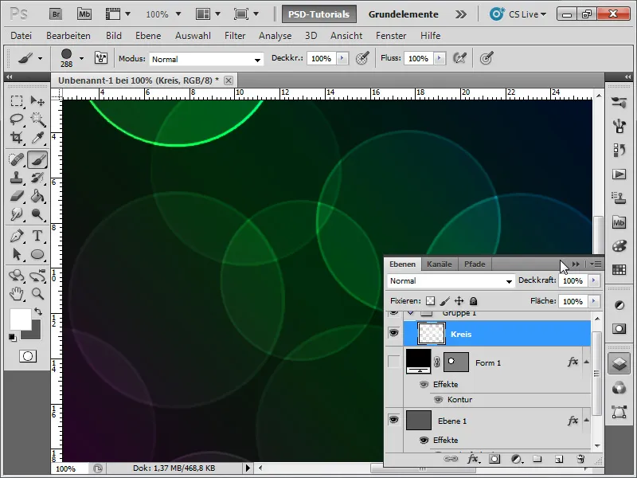637x478 pixels.
Task: Hide the Ebene 1 layer
Action: pos(393,420)
